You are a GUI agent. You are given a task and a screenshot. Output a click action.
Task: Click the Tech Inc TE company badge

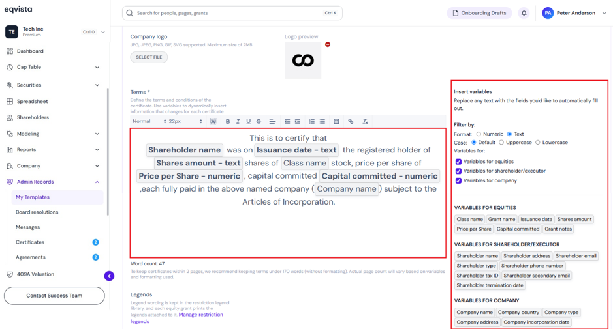[12, 32]
